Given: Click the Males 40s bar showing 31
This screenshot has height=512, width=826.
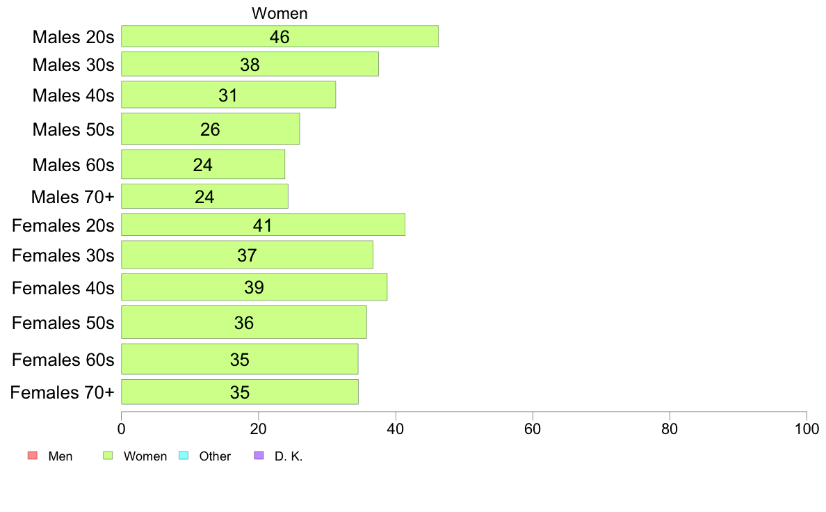Looking at the screenshot, I should [x=229, y=95].
